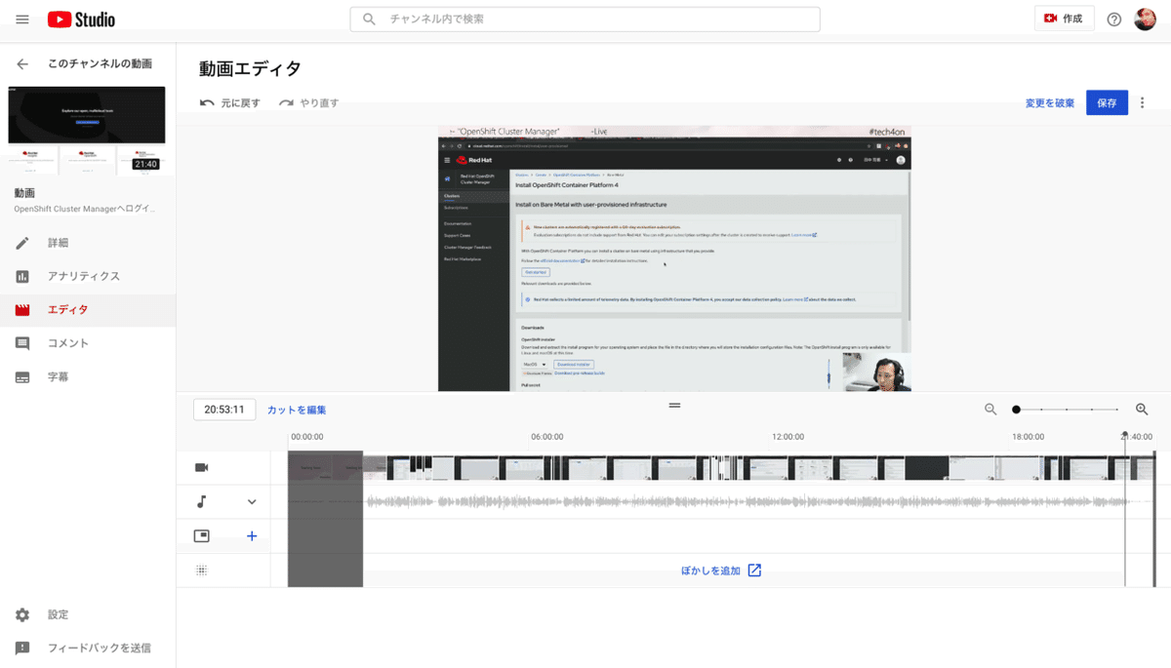Click the zoom in magnifier icon
Screen dimensions: 1171x668
(x=1142, y=410)
